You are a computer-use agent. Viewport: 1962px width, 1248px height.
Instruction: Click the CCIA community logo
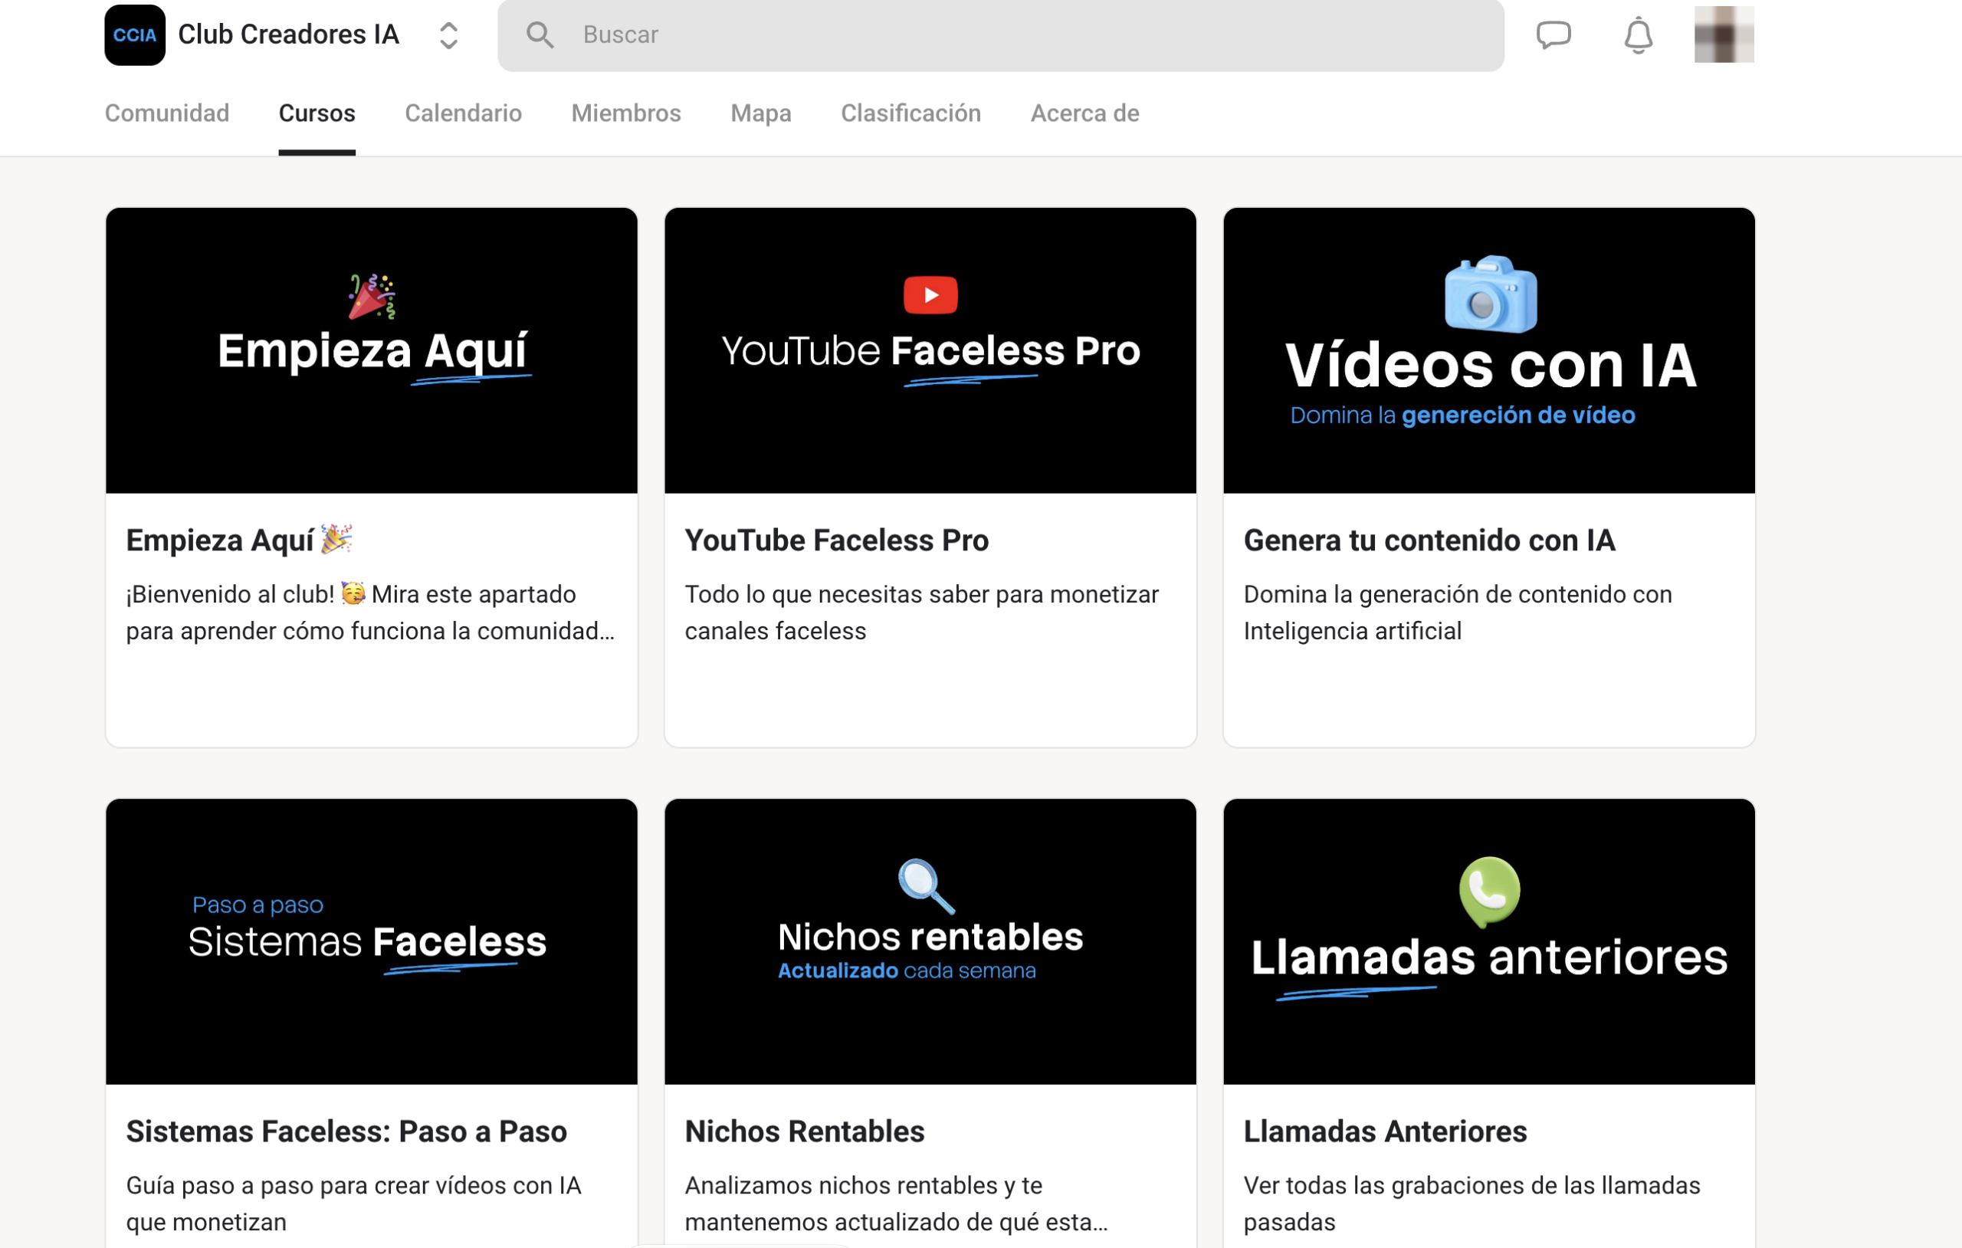click(134, 35)
